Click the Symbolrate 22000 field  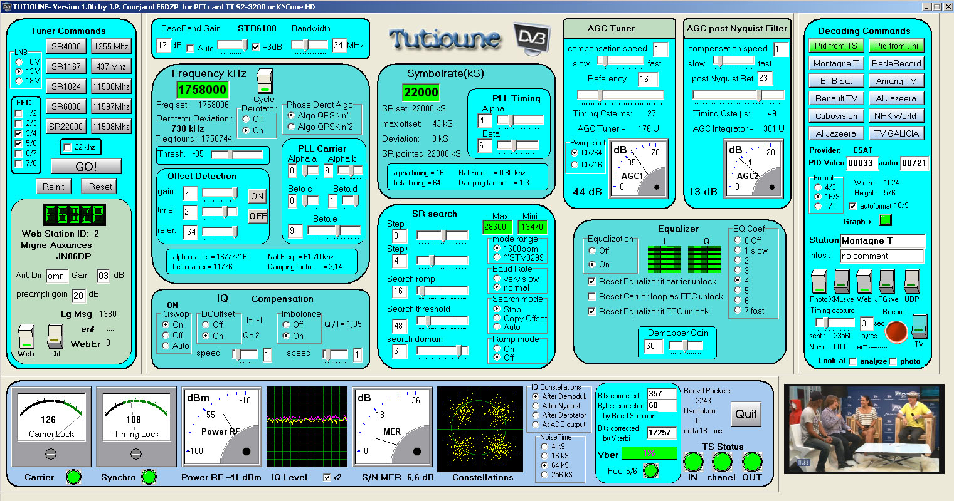click(421, 93)
